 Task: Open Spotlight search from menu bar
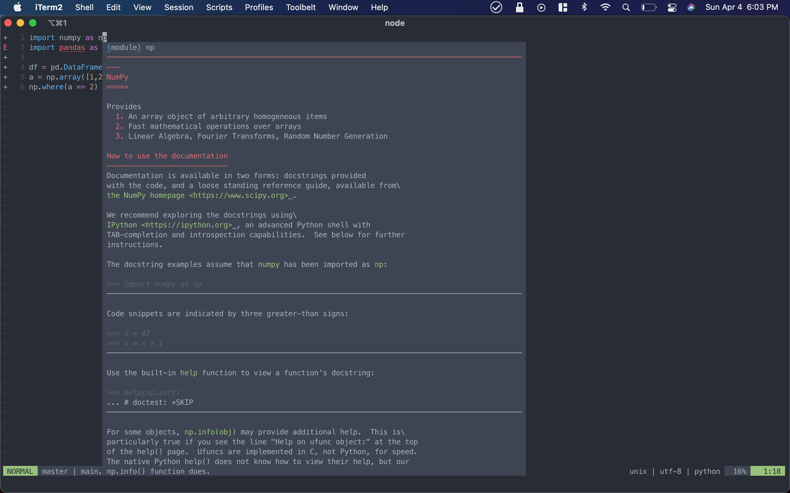coord(626,7)
